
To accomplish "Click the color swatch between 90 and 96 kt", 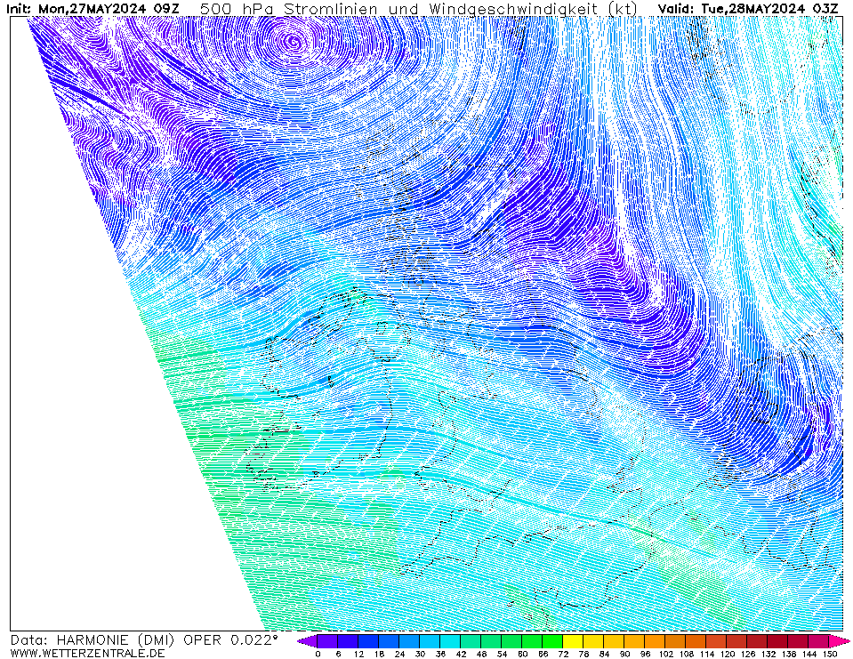I will click(x=635, y=641).
